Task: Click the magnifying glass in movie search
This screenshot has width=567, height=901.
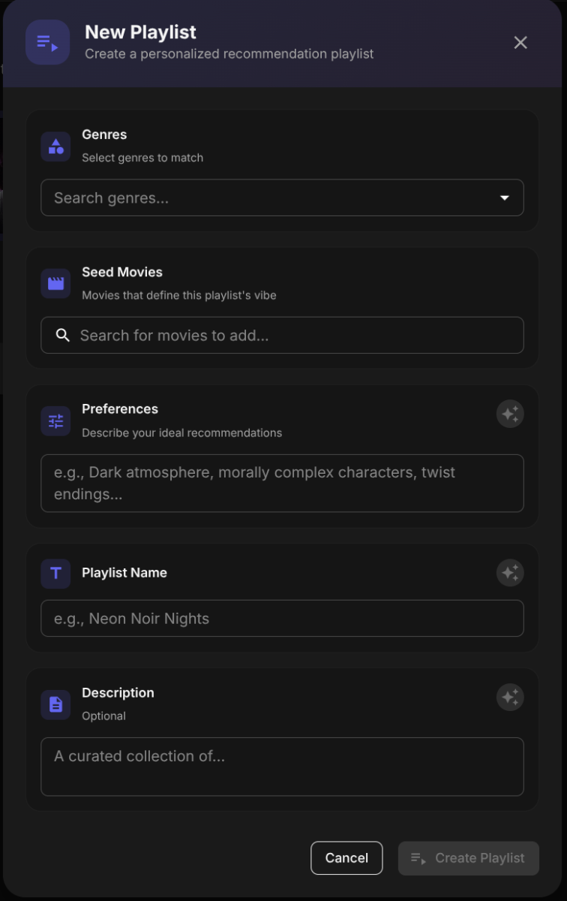Action: (x=63, y=335)
